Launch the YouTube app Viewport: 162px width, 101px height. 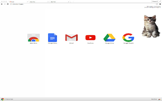[x=91, y=38]
